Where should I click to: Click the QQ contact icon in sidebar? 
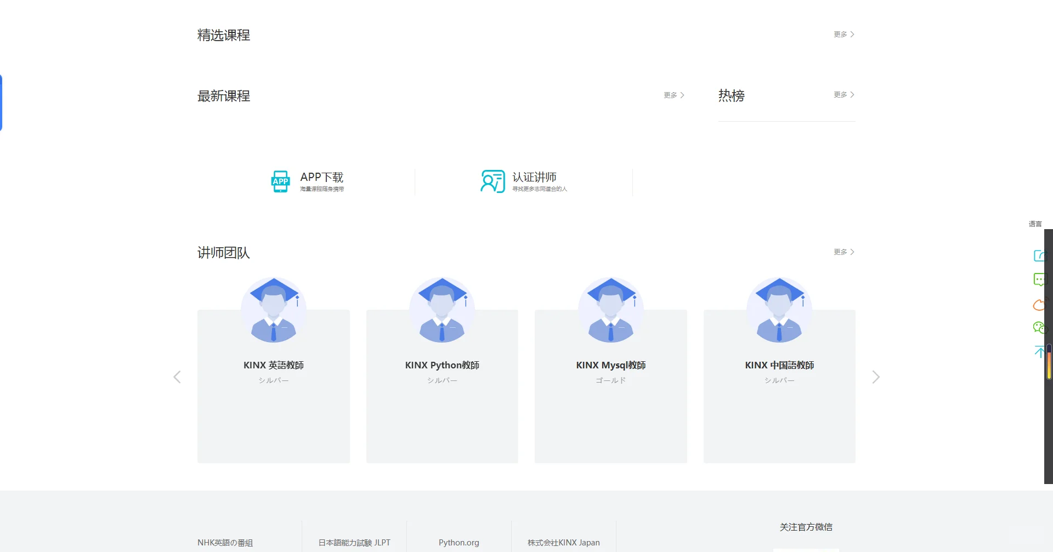click(x=1039, y=305)
